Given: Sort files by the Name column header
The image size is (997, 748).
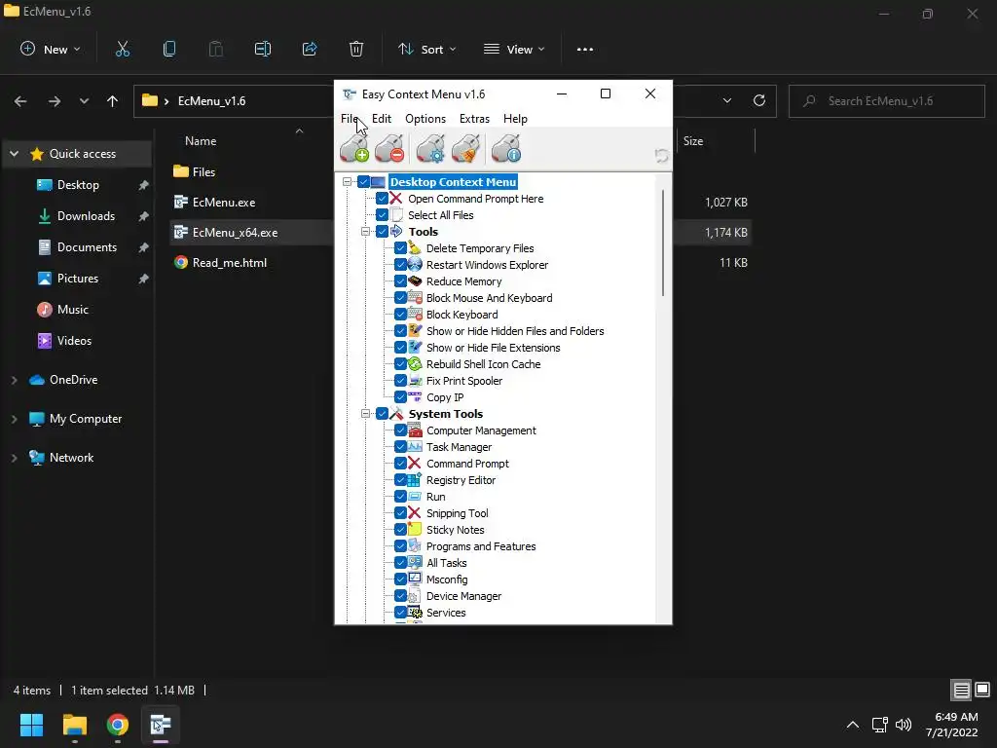Looking at the screenshot, I should point(201,141).
